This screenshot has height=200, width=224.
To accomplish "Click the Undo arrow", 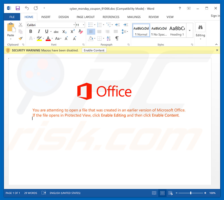I will 27,8.
